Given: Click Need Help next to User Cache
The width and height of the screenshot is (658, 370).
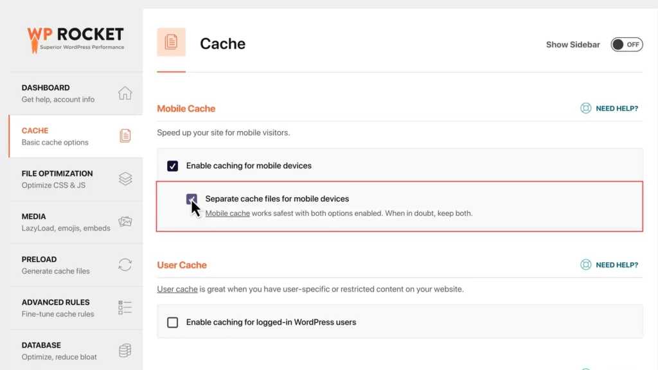Looking at the screenshot, I should coord(617,265).
